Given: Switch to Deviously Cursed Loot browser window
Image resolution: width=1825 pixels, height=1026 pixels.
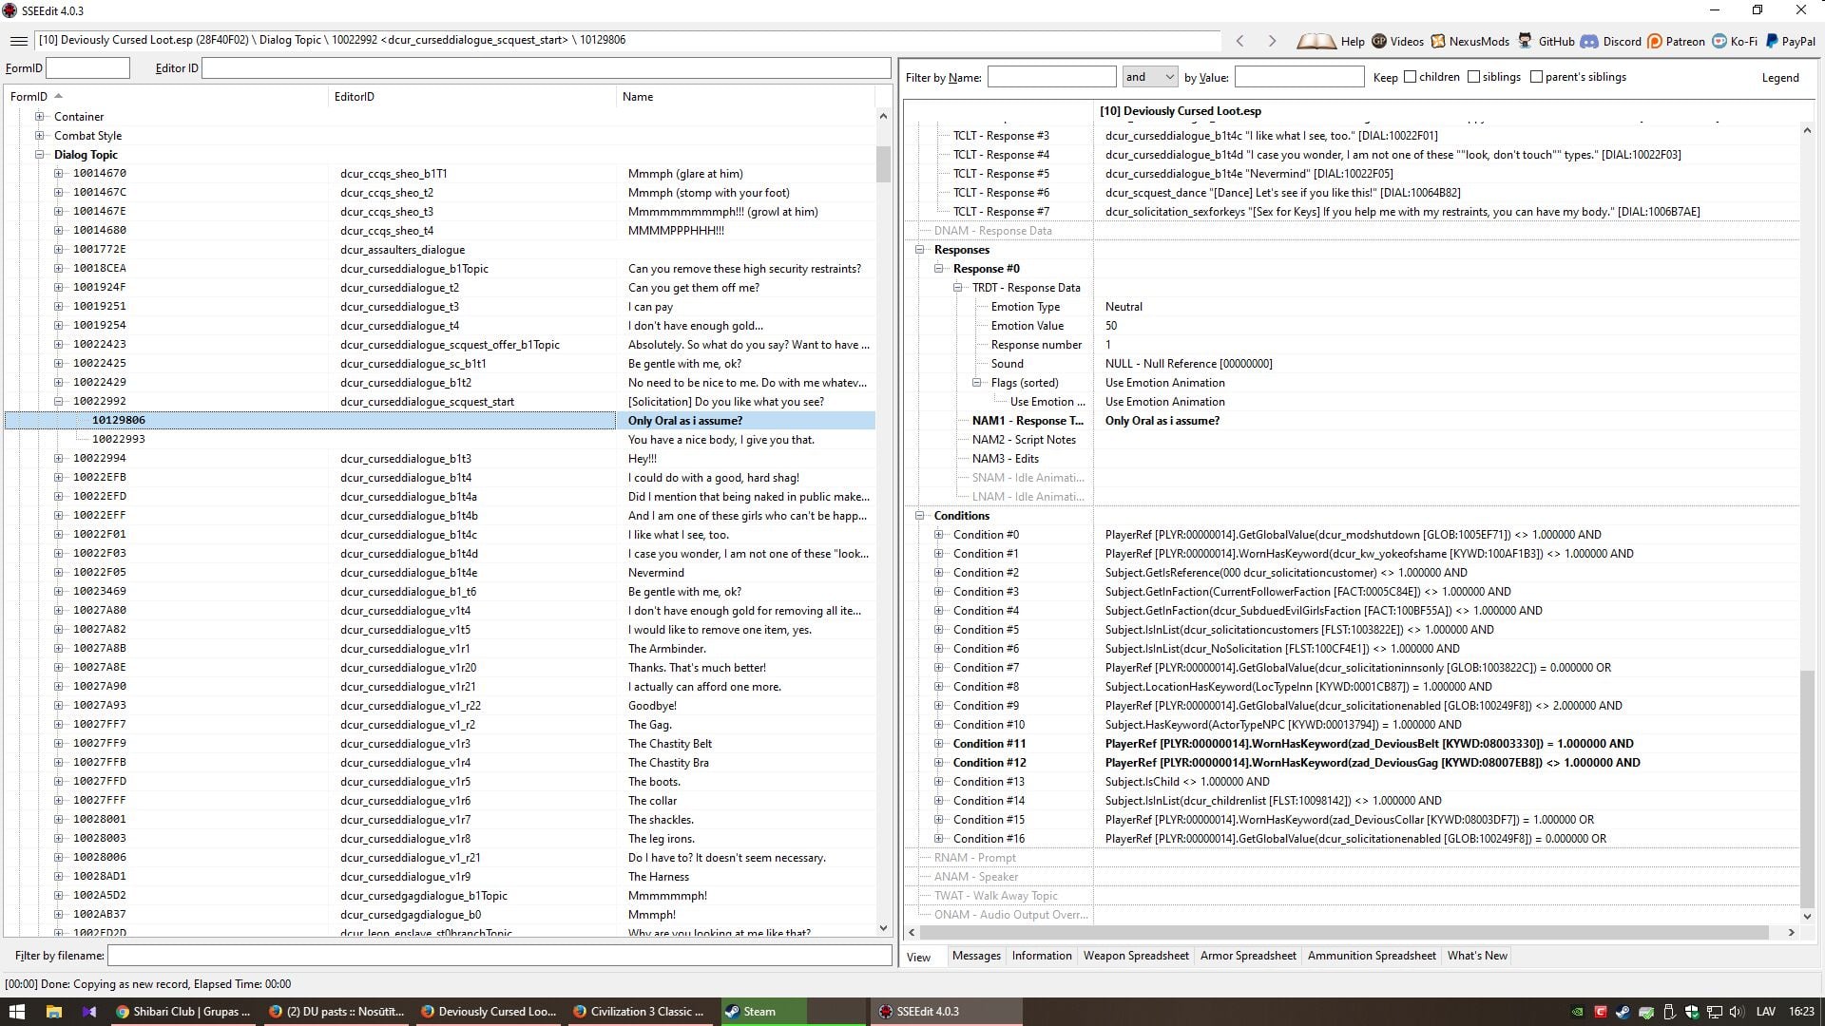Looking at the screenshot, I should [x=489, y=1012].
